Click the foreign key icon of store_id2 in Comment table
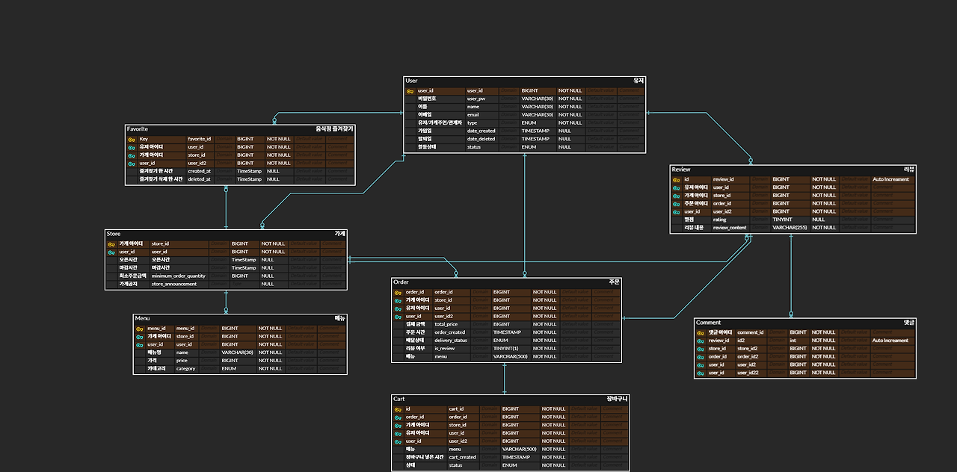The height and width of the screenshot is (472, 957). click(700, 349)
